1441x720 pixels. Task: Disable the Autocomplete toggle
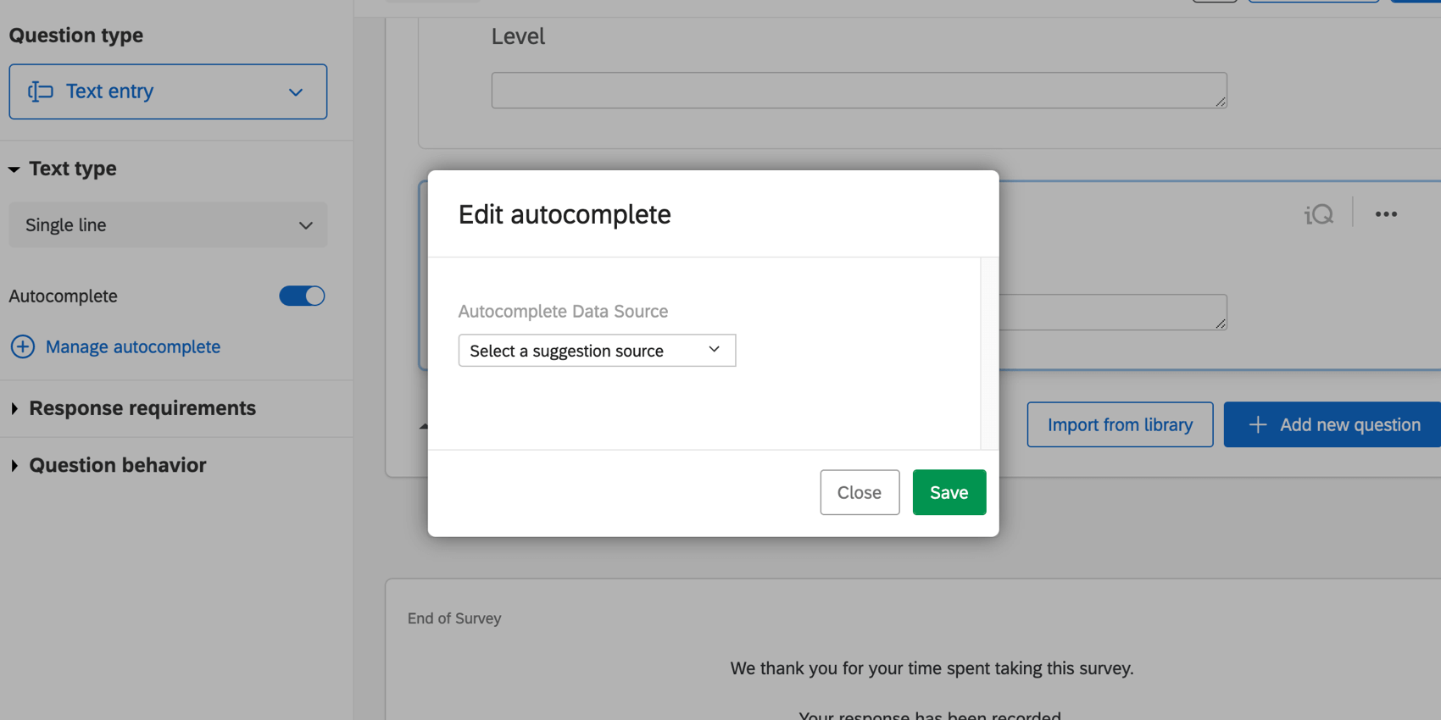click(x=302, y=296)
